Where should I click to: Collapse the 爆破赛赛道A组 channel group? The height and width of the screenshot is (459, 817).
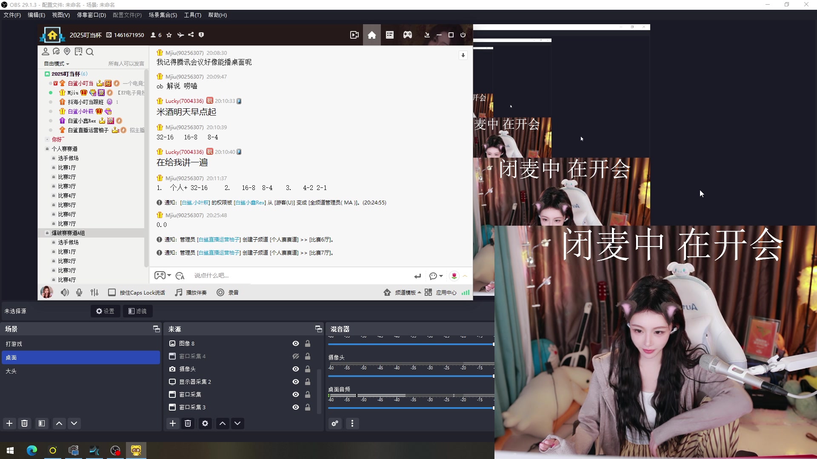[47, 233]
